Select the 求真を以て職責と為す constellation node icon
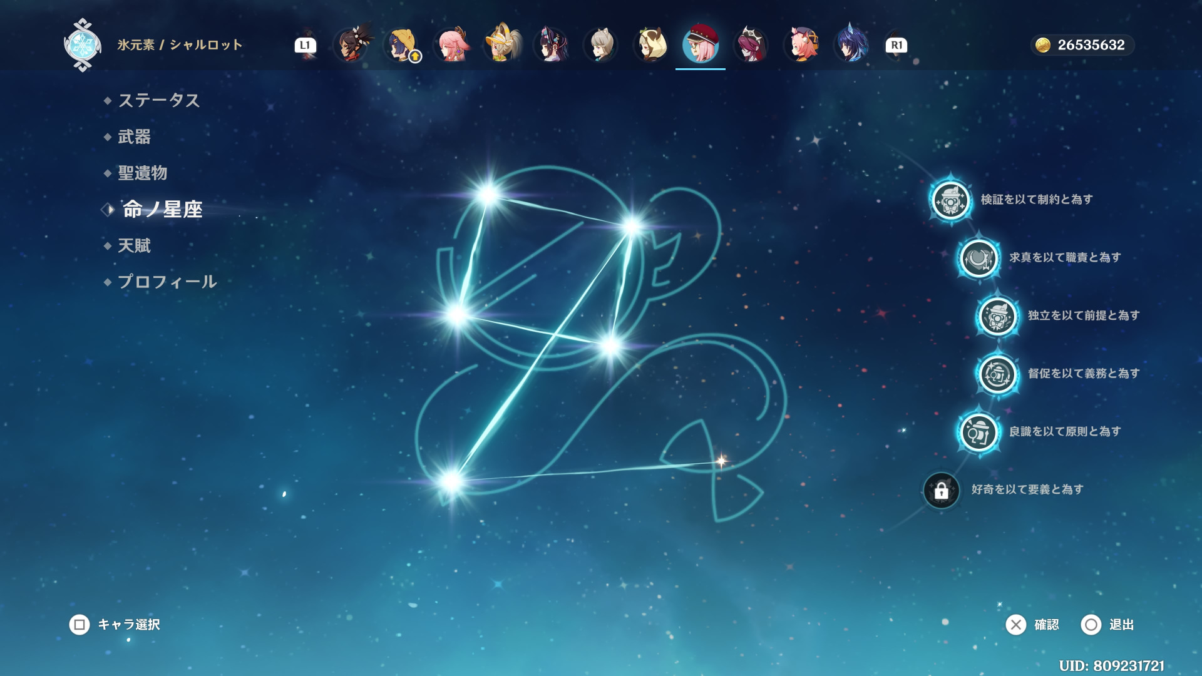Screen dimensions: 1202x676 tap(979, 258)
